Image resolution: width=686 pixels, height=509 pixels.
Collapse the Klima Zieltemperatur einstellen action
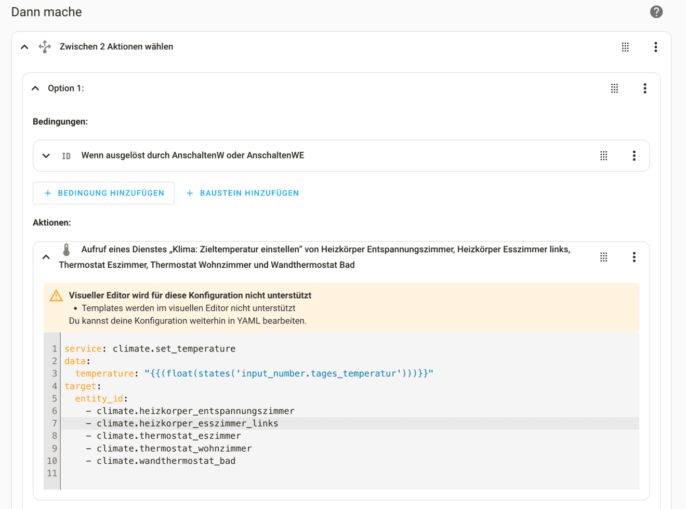pyautogui.click(x=46, y=257)
